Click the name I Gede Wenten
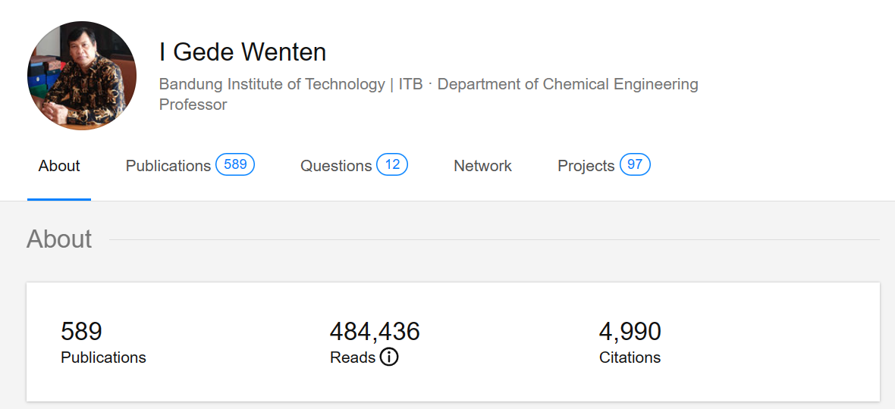Image resolution: width=895 pixels, height=409 pixels. [243, 52]
